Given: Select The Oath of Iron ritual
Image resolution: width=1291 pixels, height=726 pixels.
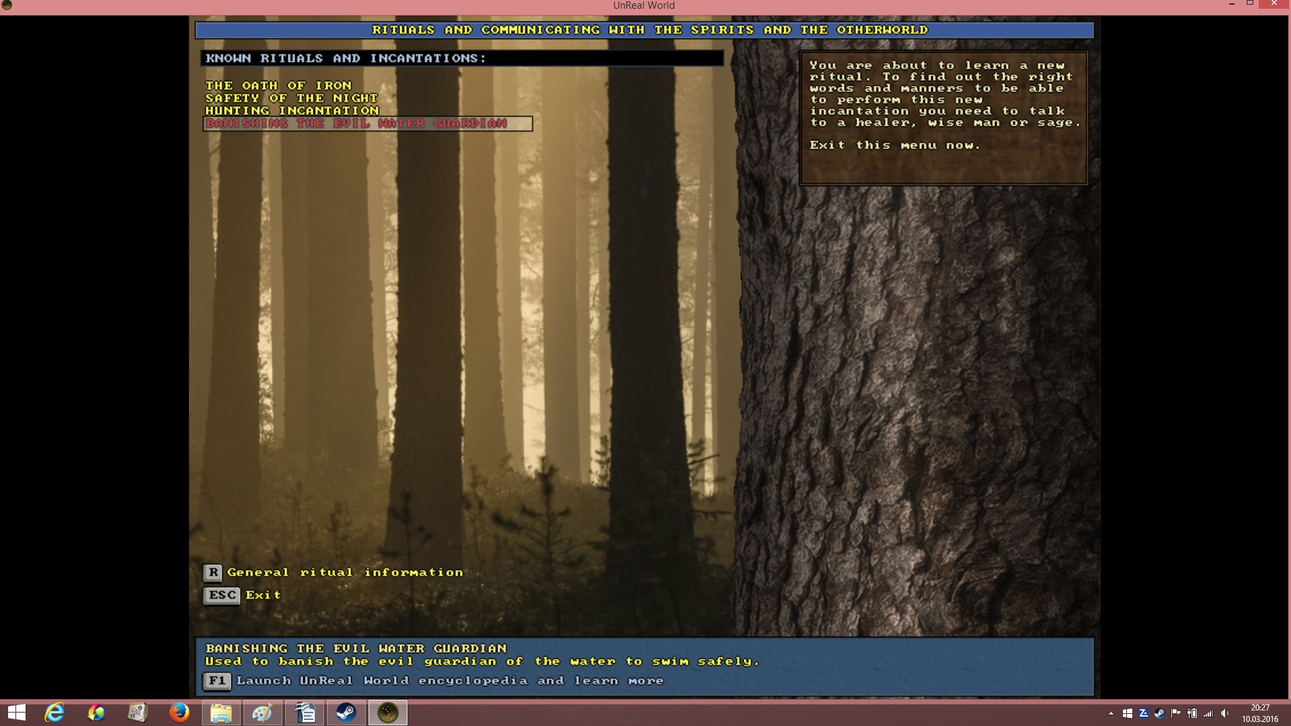Looking at the screenshot, I should pos(278,85).
